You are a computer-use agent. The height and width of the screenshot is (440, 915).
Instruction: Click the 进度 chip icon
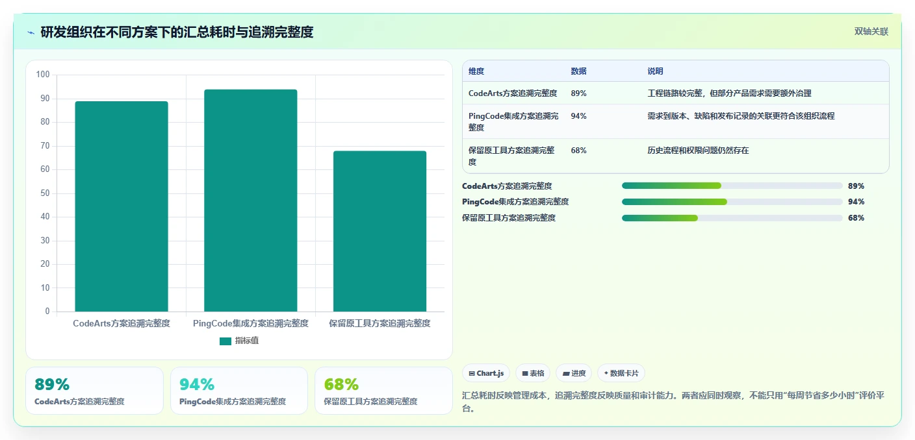tap(565, 373)
